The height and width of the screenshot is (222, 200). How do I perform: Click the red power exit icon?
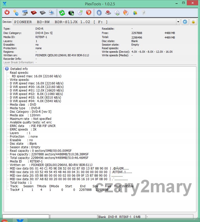click(x=7, y=12)
